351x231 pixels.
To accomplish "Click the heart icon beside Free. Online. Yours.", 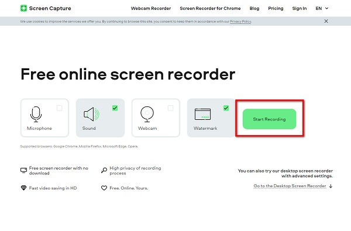I will 104,188.
